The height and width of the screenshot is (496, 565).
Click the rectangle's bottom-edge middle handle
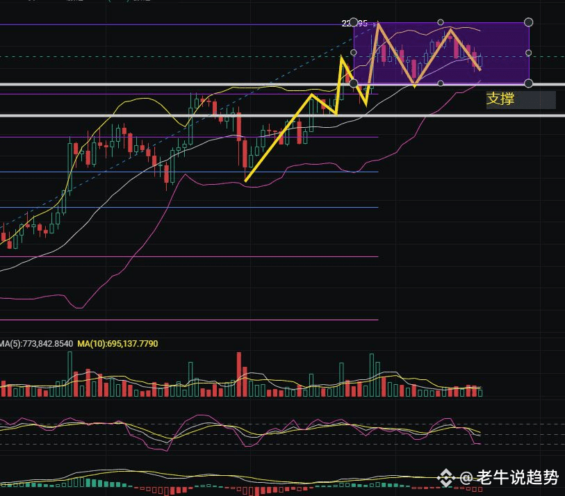(x=441, y=83)
